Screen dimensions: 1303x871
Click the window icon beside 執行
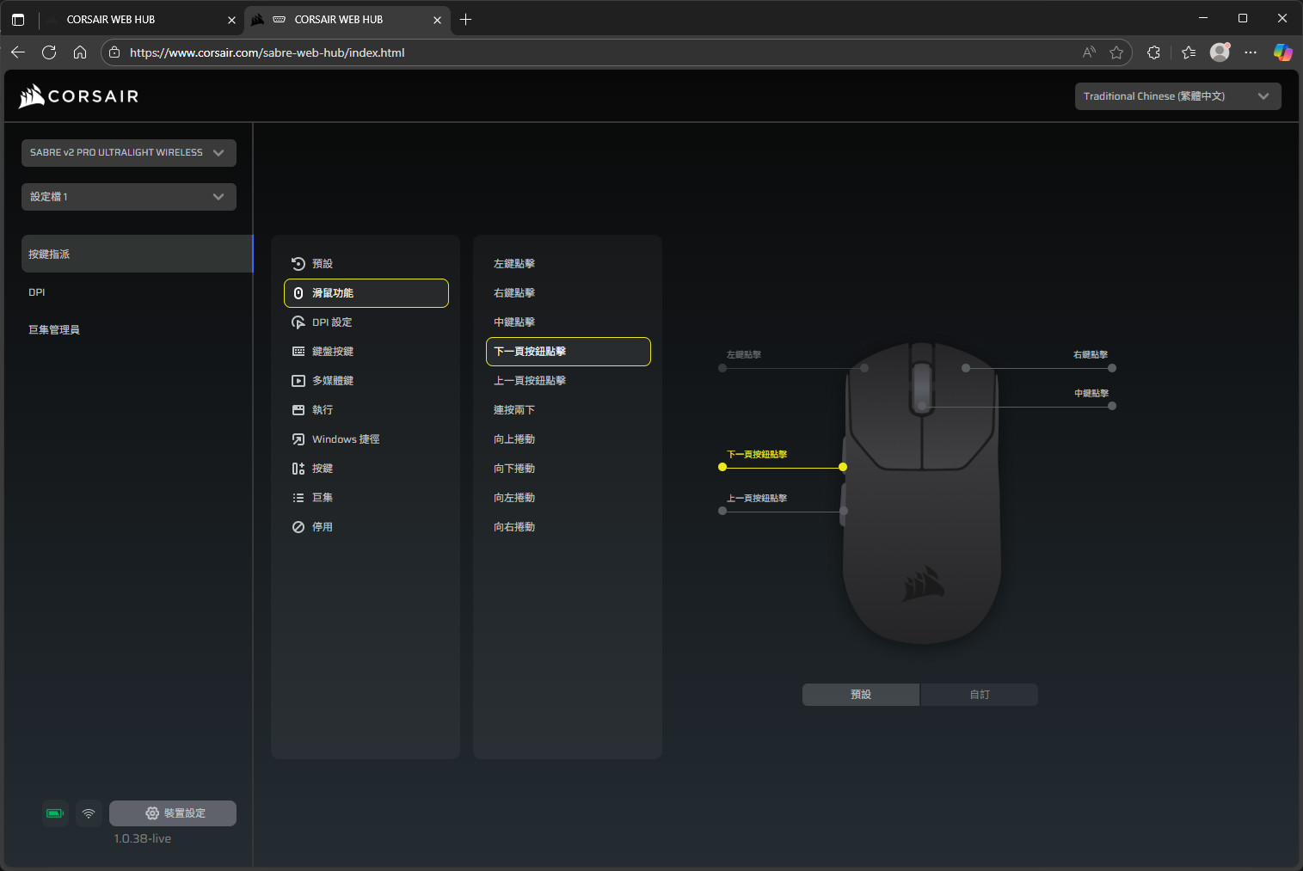click(298, 410)
